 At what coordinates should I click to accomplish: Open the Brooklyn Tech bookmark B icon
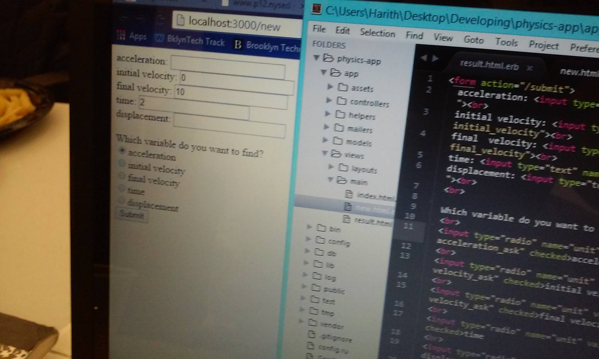click(238, 44)
